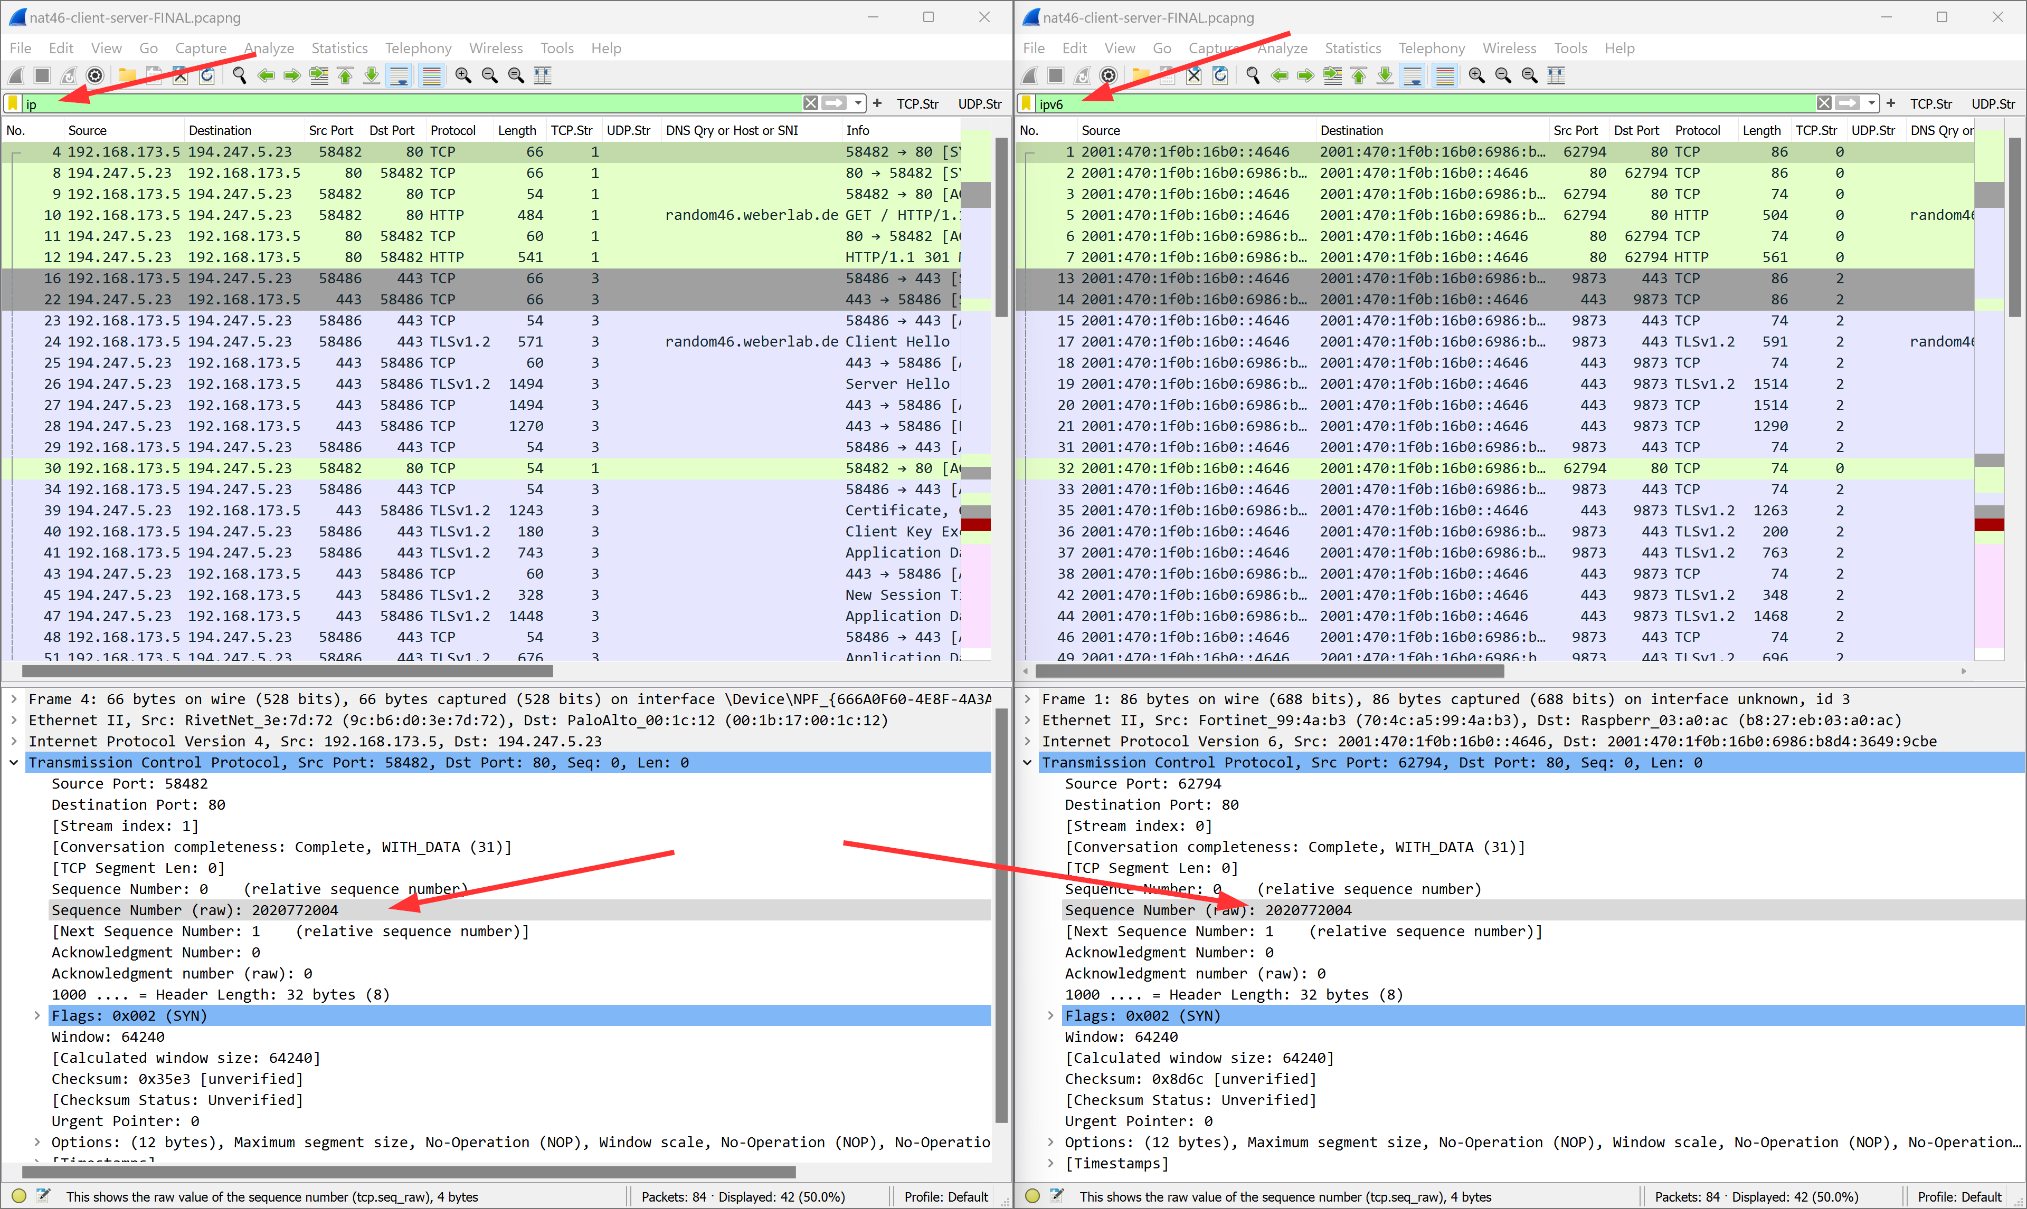Start a new capture with the shark fin icon

coord(16,75)
